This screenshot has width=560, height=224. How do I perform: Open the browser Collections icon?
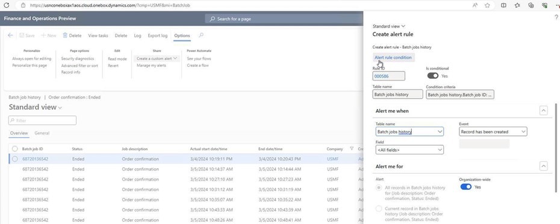click(x=531, y=5)
